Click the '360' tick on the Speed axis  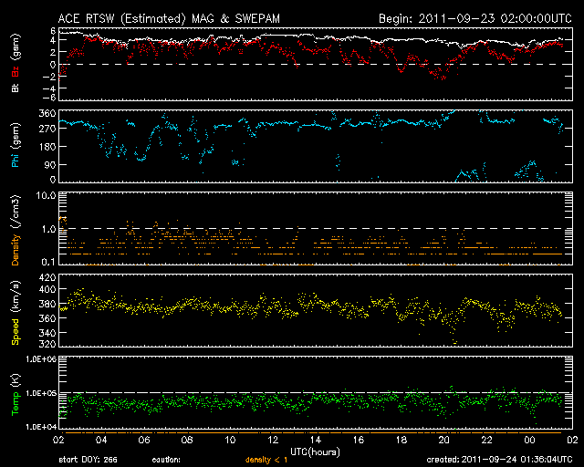(x=47, y=318)
